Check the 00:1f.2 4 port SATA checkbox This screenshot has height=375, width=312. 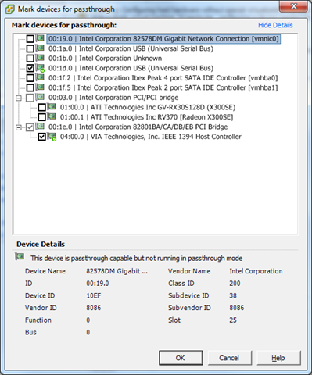30,78
